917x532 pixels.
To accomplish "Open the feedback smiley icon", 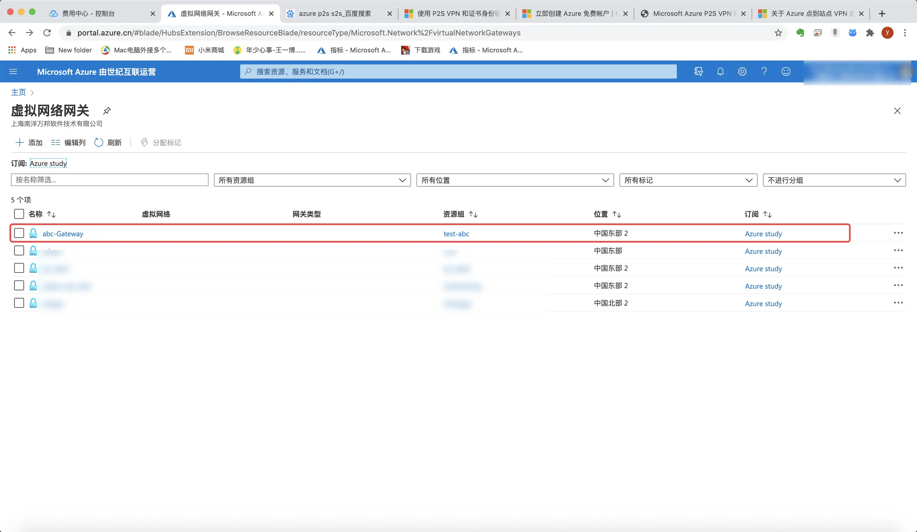I will (x=786, y=72).
